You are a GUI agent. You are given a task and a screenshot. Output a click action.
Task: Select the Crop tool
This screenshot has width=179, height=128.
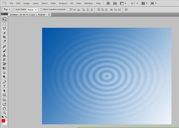coord(4,37)
